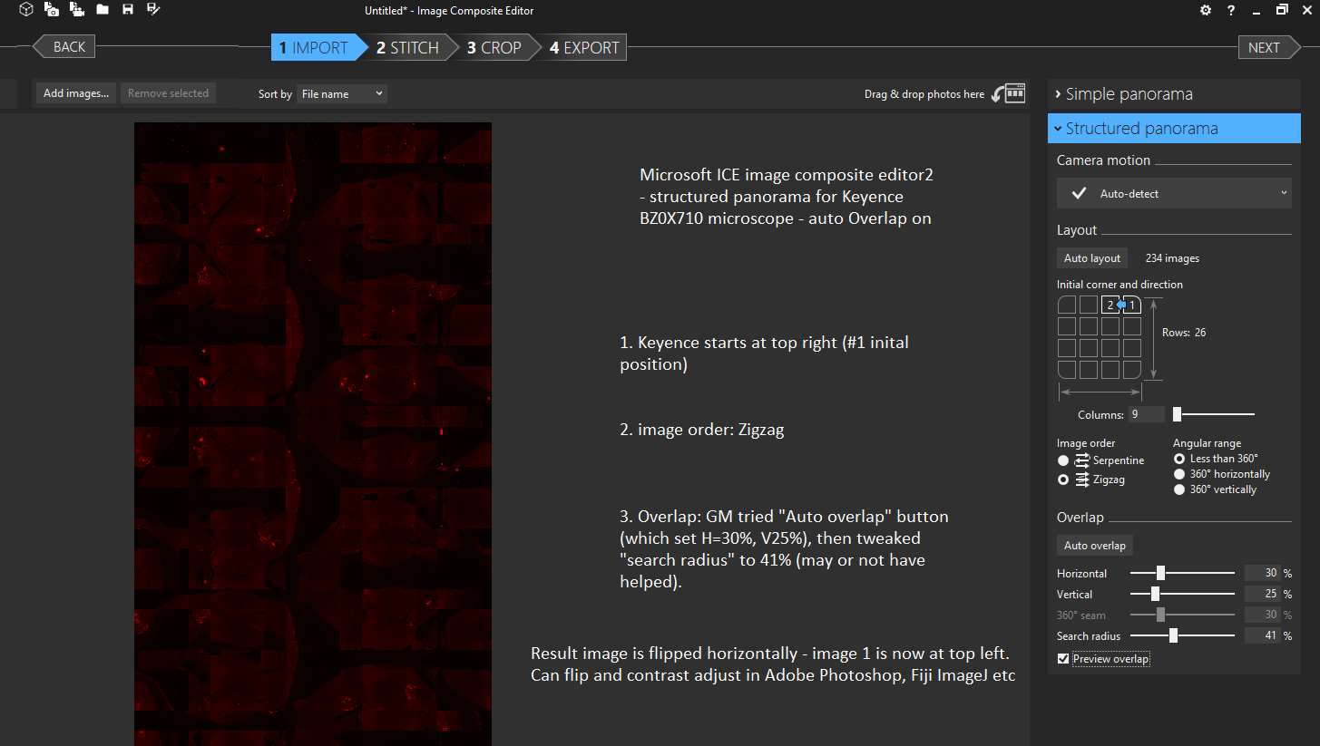The height and width of the screenshot is (746, 1320).
Task: Select bottom-right corner cell in layout grid
Action: click(x=1132, y=370)
